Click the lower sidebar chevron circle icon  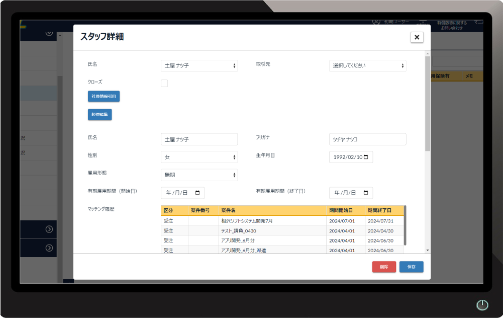[49, 248]
